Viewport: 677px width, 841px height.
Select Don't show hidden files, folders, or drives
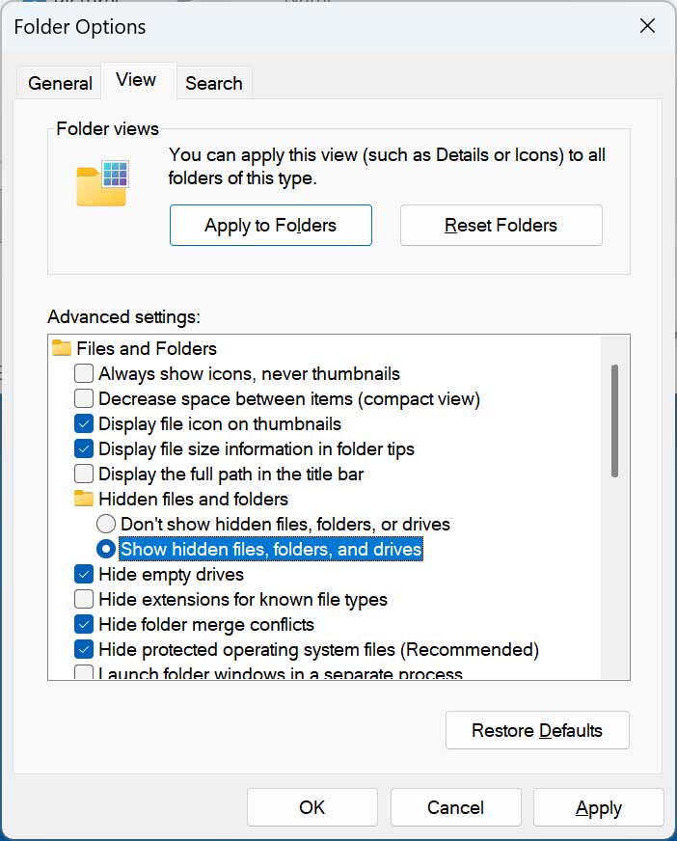(x=104, y=524)
